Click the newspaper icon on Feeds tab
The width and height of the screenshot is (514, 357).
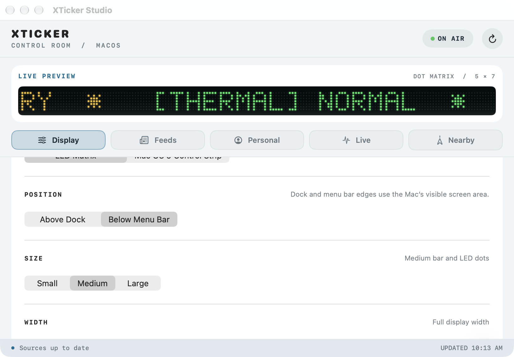click(144, 140)
